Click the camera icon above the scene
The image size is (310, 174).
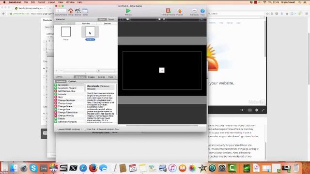(128, 19)
